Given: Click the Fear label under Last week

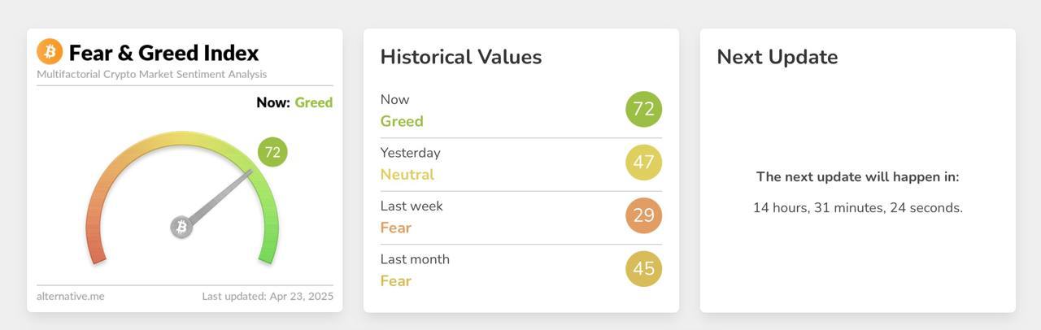Looking at the screenshot, I should pyautogui.click(x=396, y=228).
